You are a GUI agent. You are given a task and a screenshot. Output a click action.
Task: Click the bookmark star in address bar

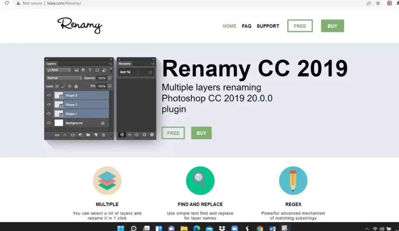(378, 3)
